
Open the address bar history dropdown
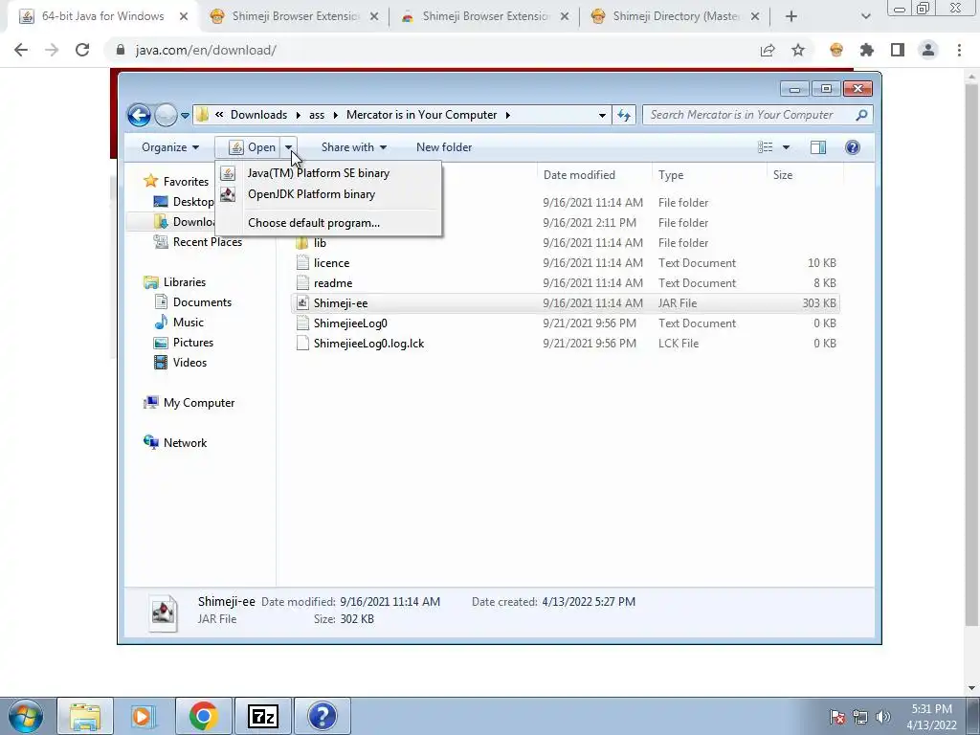tap(602, 115)
